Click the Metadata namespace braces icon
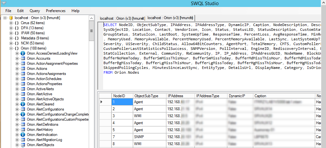 17,38
